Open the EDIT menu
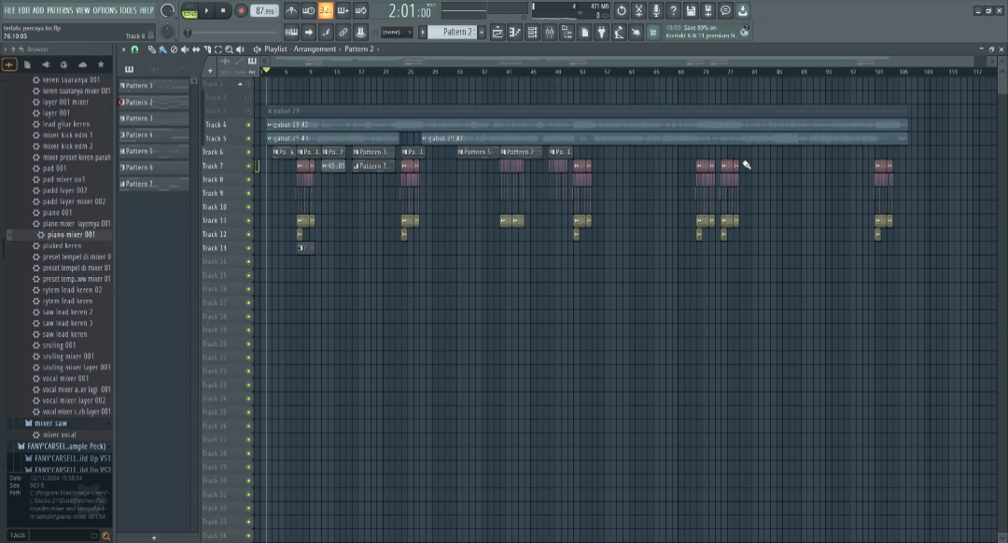This screenshot has height=543, width=1008. coord(23,10)
